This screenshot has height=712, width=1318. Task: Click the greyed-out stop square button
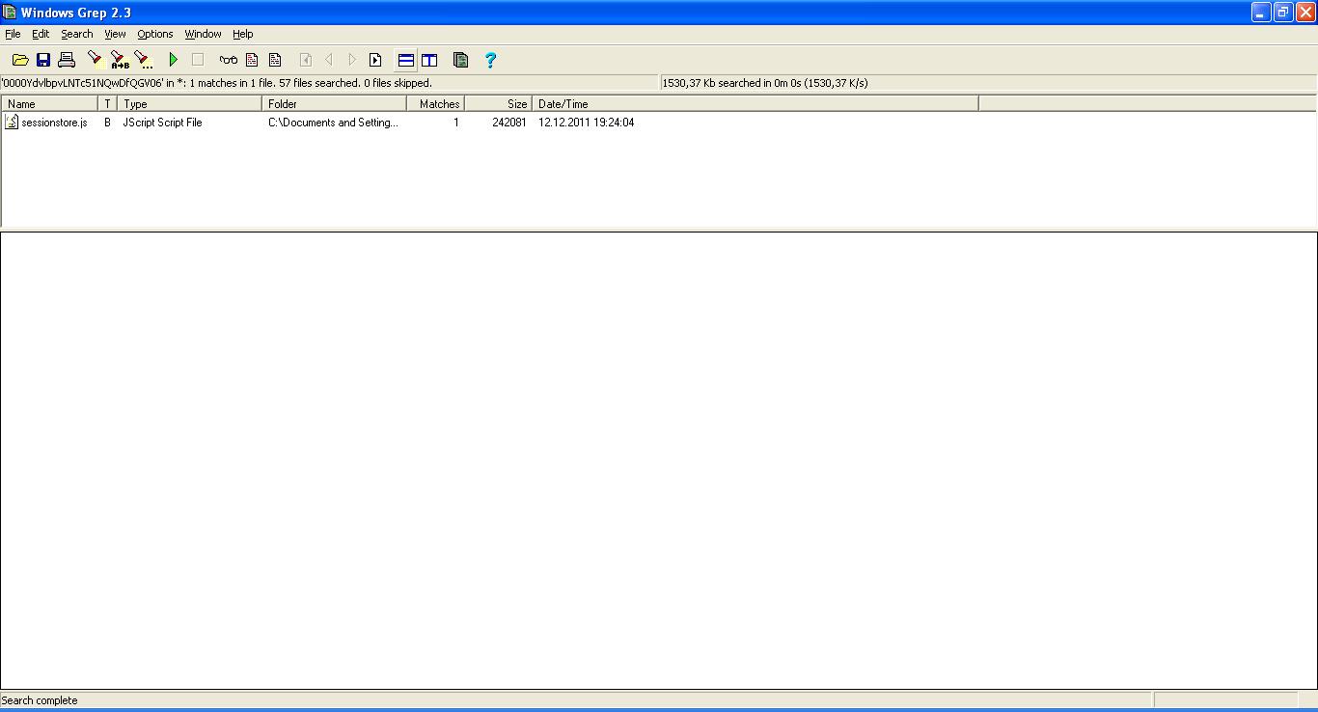tap(198, 60)
